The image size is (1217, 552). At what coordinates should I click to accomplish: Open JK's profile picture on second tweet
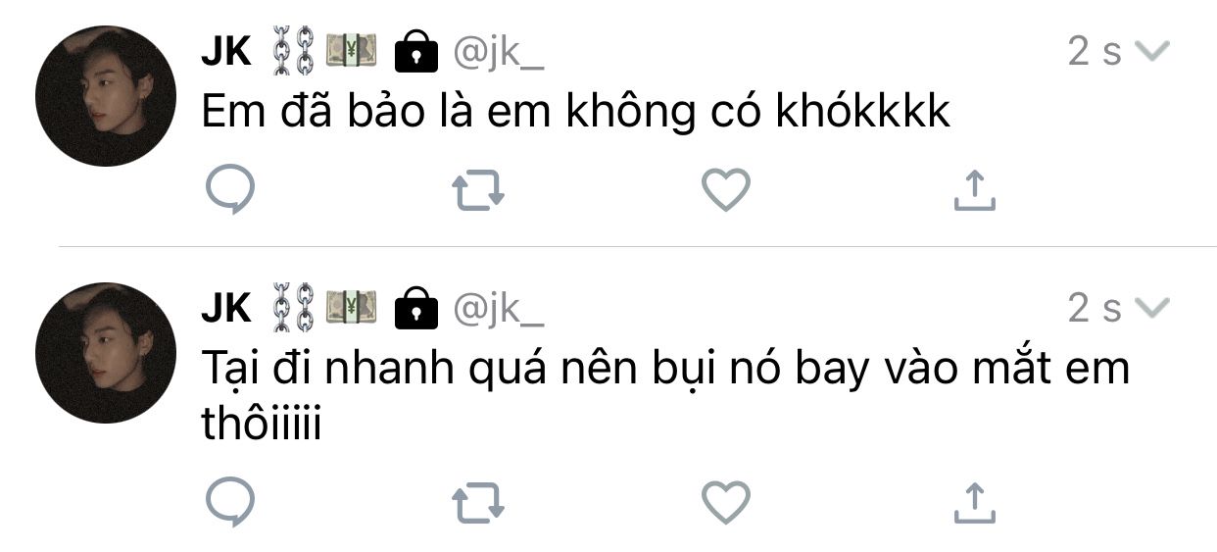tap(106, 353)
